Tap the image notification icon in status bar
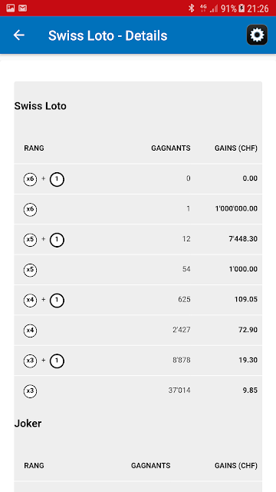Image resolution: width=276 pixels, height=492 pixels. coord(10,8)
